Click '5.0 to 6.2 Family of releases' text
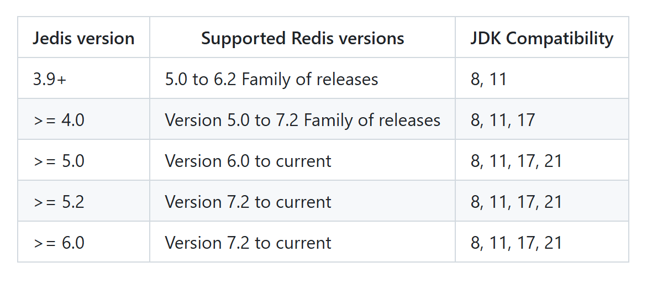Image resolution: width=668 pixels, height=288 pixels. 271,79
